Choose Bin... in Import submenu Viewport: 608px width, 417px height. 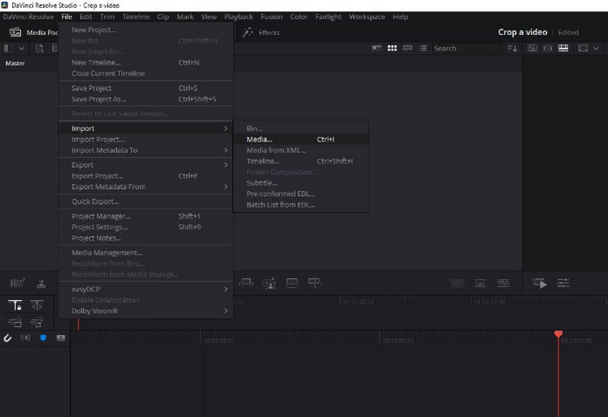[x=301, y=128]
